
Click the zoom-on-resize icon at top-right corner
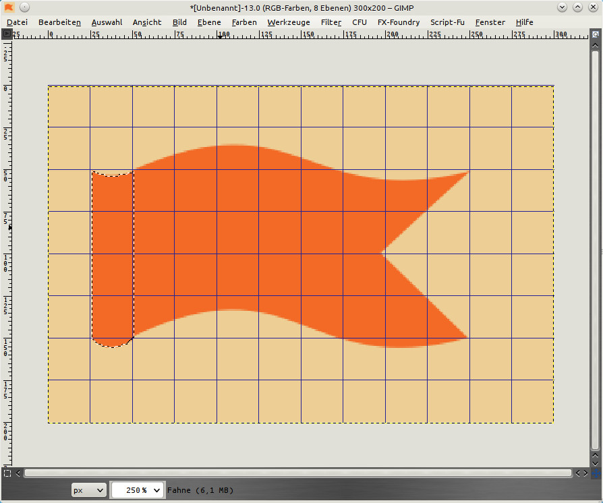click(595, 34)
